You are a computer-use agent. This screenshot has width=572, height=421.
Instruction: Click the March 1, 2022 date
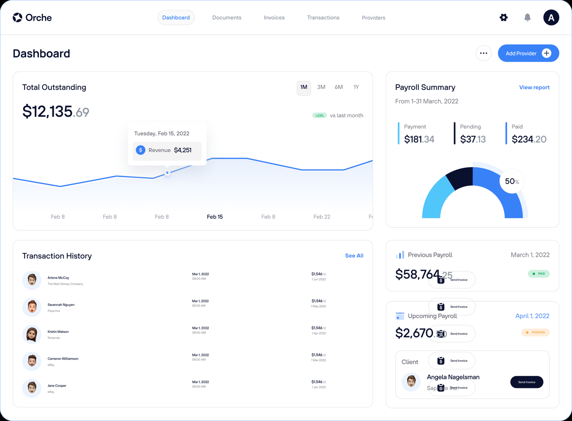click(530, 255)
